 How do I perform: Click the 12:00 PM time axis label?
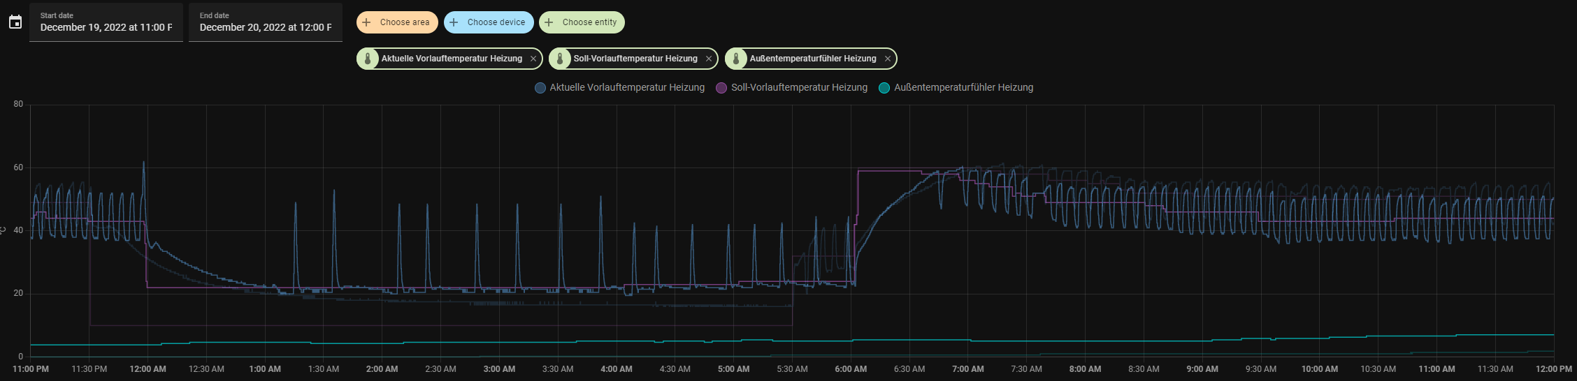point(1553,369)
